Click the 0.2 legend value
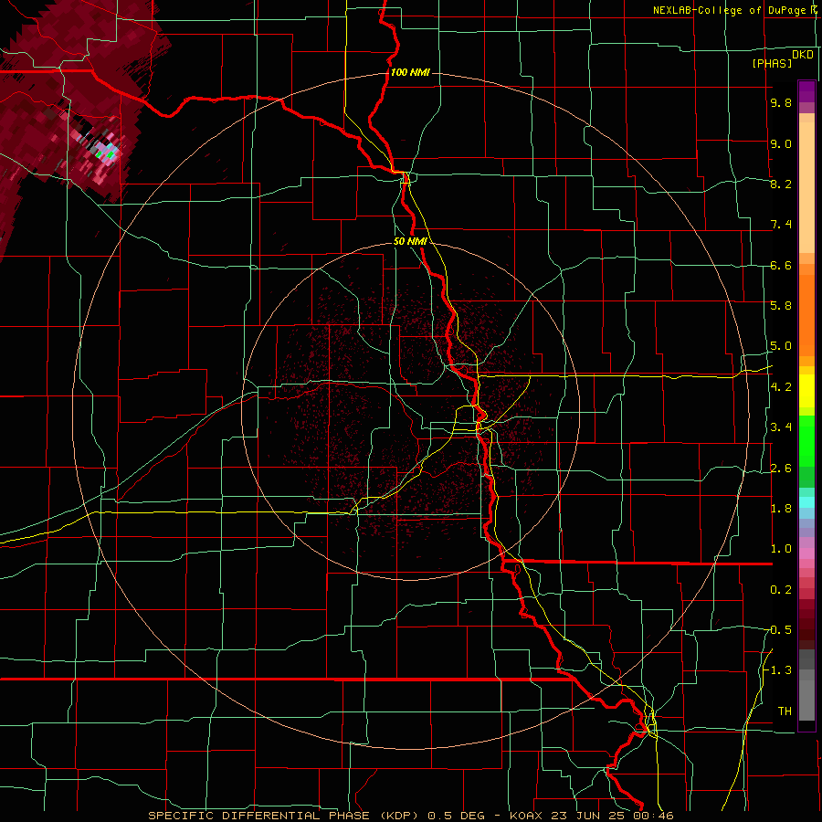This screenshot has width=822, height=822. [x=781, y=590]
